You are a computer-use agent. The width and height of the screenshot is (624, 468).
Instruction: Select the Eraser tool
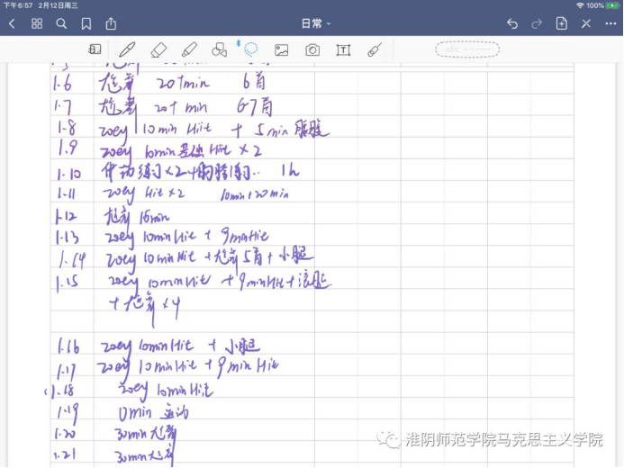[158, 50]
